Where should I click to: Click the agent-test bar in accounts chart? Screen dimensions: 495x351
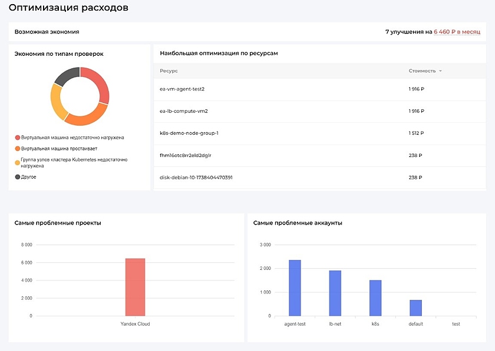(x=295, y=288)
